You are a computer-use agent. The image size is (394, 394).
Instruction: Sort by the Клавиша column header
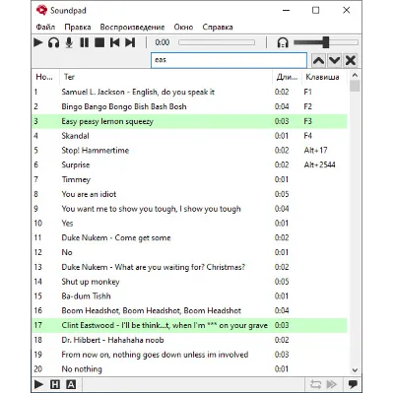click(x=324, y=77)
